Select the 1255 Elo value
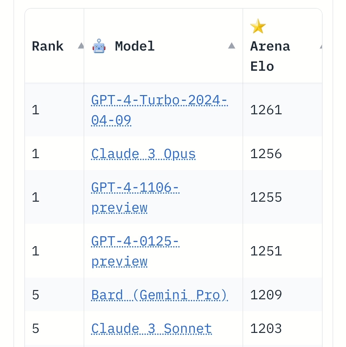 [x=266, y=198]
